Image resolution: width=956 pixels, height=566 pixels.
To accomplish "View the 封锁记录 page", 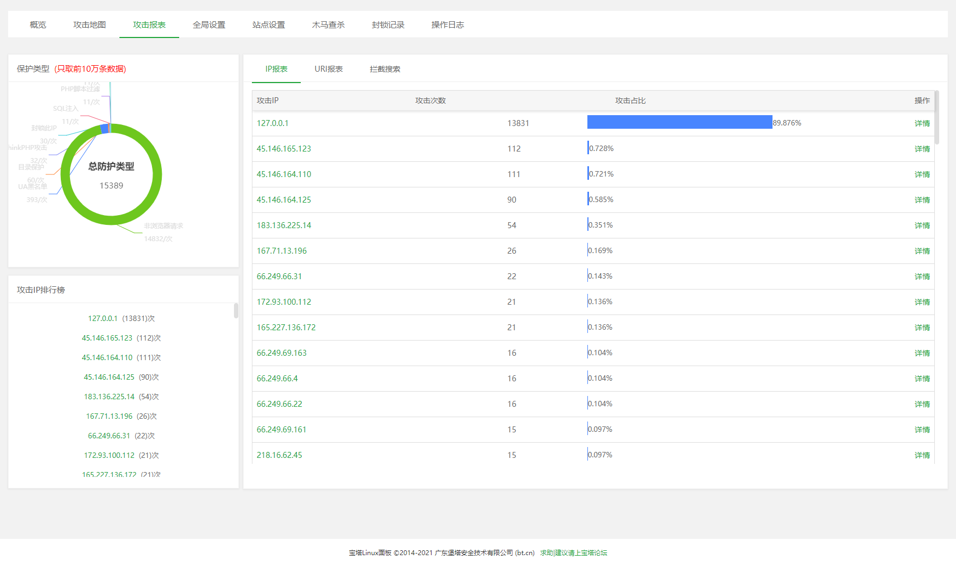I will pos(388,24).
